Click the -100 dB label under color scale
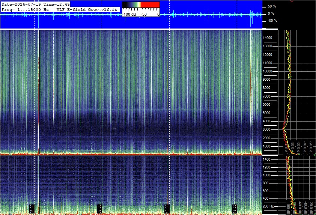 coord(129,14)
